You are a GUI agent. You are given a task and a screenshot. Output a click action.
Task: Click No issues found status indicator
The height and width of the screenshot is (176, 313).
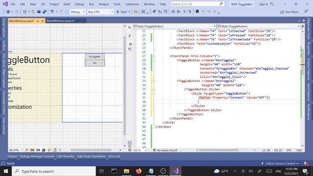coord(165,150)
